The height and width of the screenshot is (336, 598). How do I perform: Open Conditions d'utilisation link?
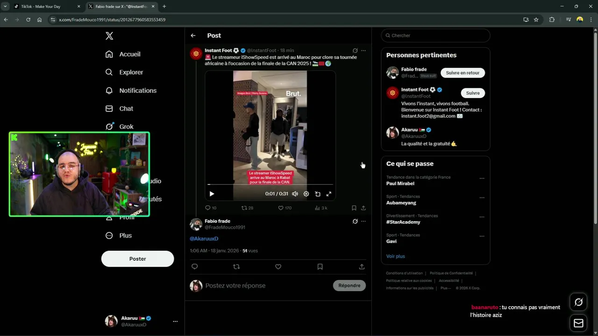(x=404, y=273)
